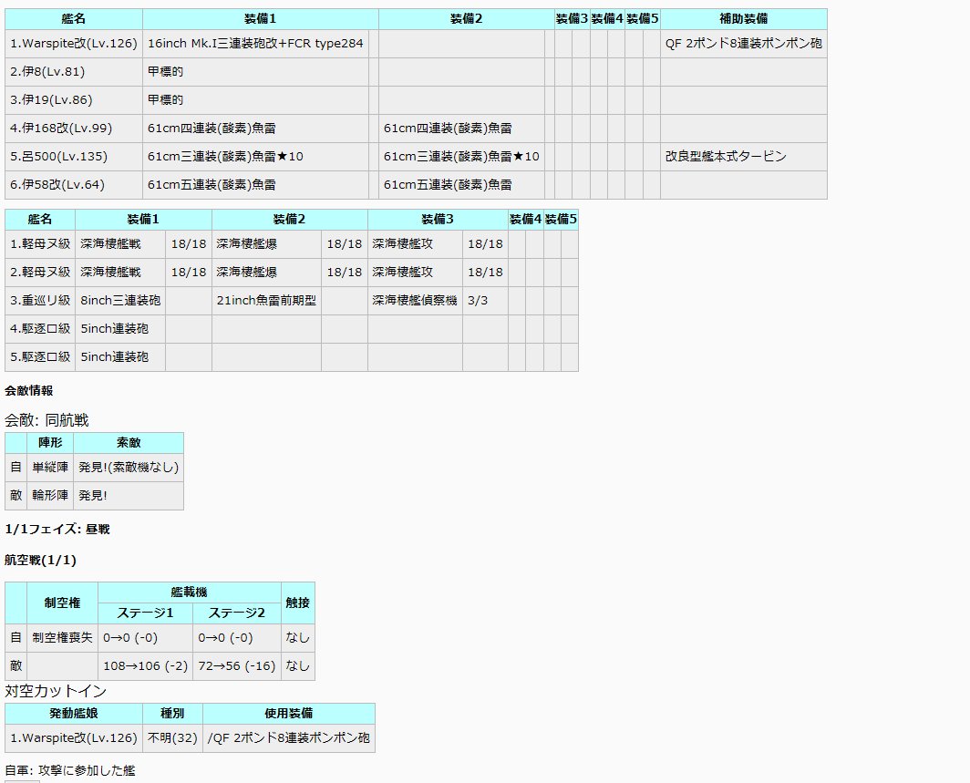Click the '装備2' header of the top table
The width and height of the screenshot is (970, 783).
point(467,19)
